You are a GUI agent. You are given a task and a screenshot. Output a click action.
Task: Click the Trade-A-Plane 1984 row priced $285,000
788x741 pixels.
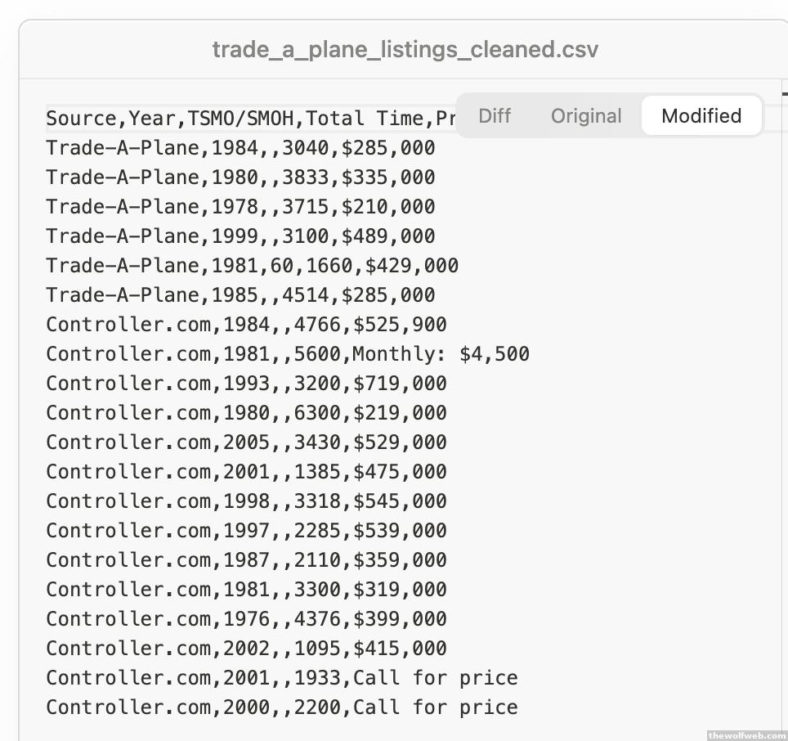pos(240,148)
